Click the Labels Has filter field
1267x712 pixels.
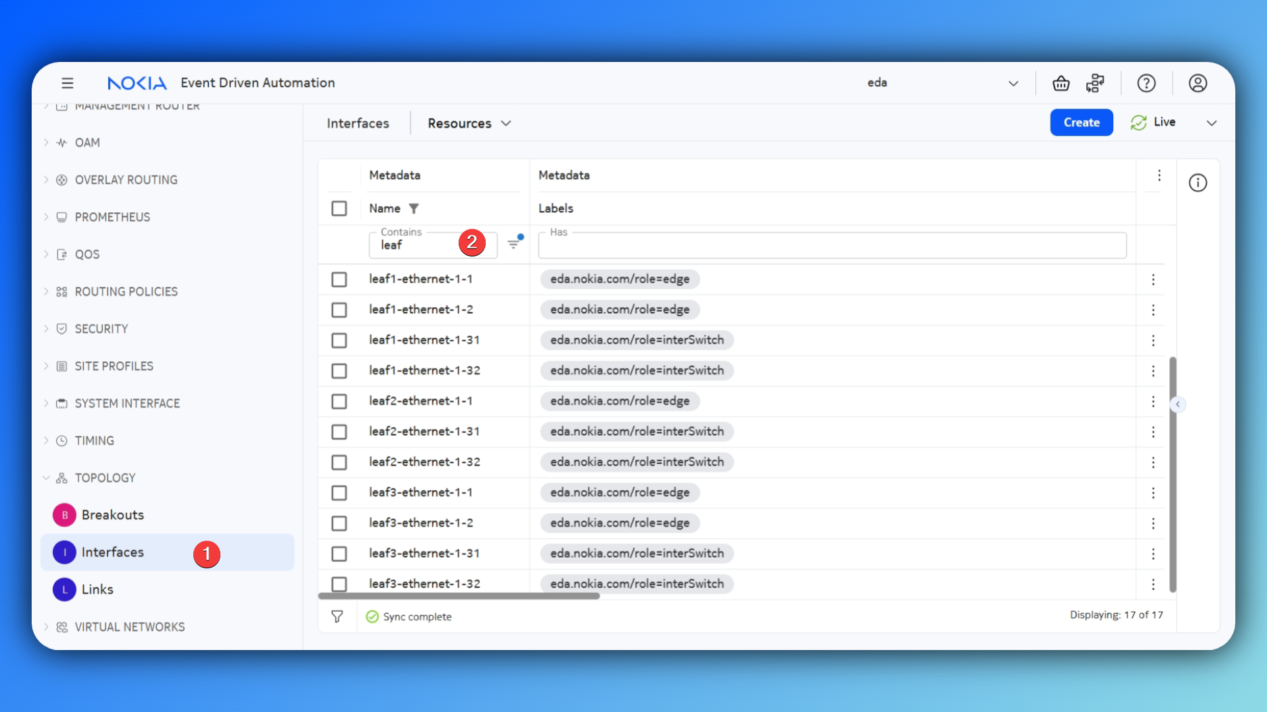pos(831,247)
